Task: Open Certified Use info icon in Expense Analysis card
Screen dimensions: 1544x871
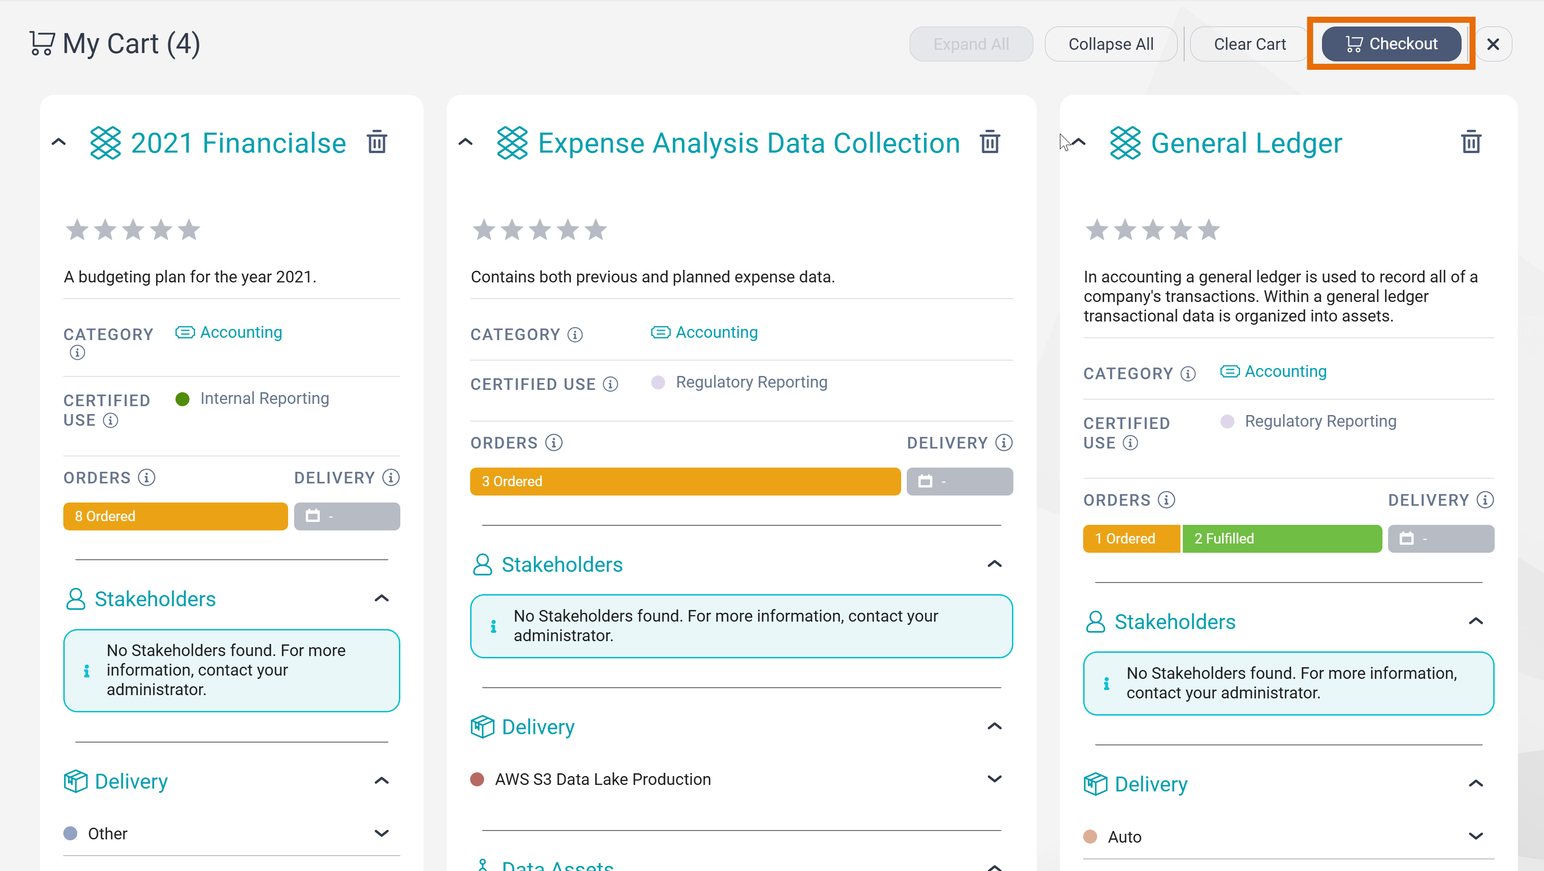Action: (x=610, y=384)
